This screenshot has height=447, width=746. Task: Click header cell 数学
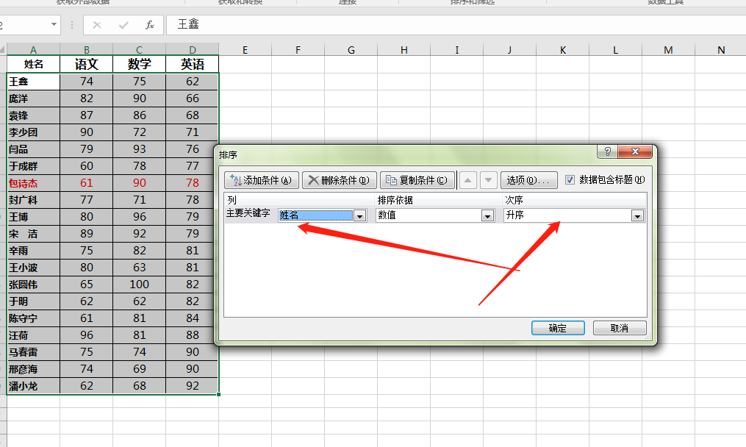click(x=140, y=64)
